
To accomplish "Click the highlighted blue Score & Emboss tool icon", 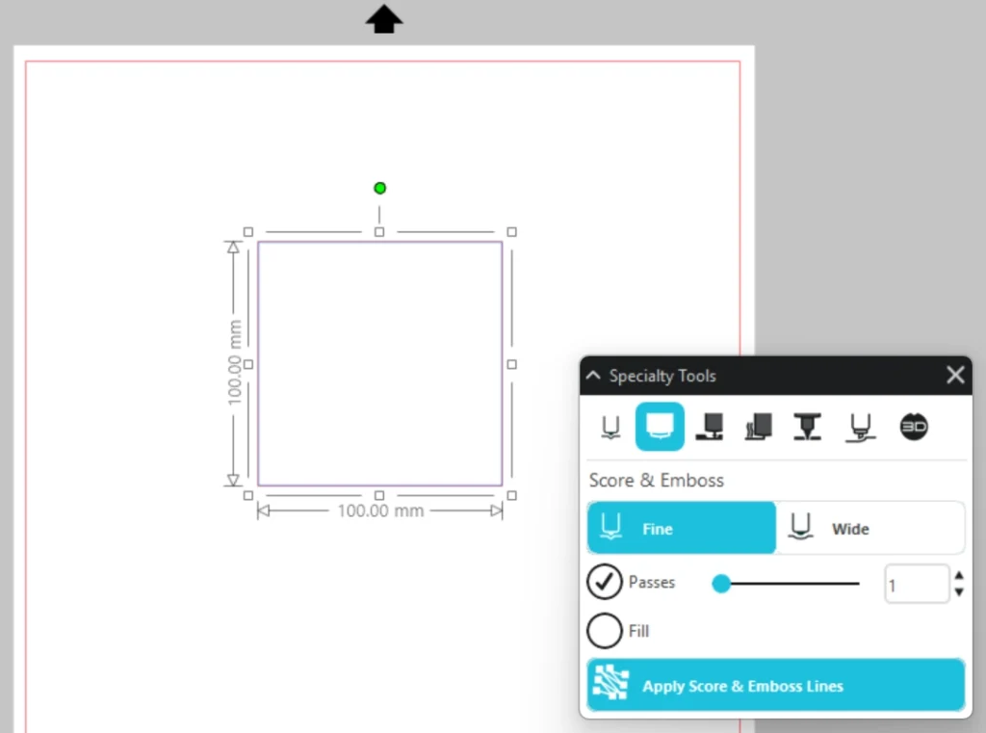I will (x=660, y=427).
